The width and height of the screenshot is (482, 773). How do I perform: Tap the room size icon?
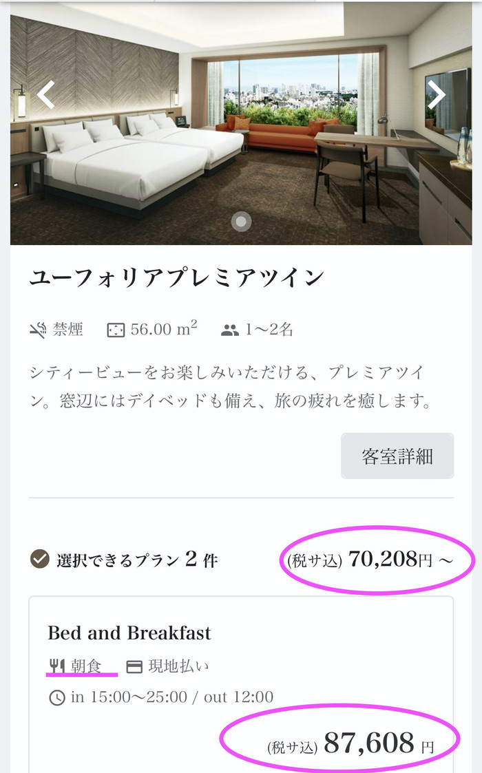(116, 330)
